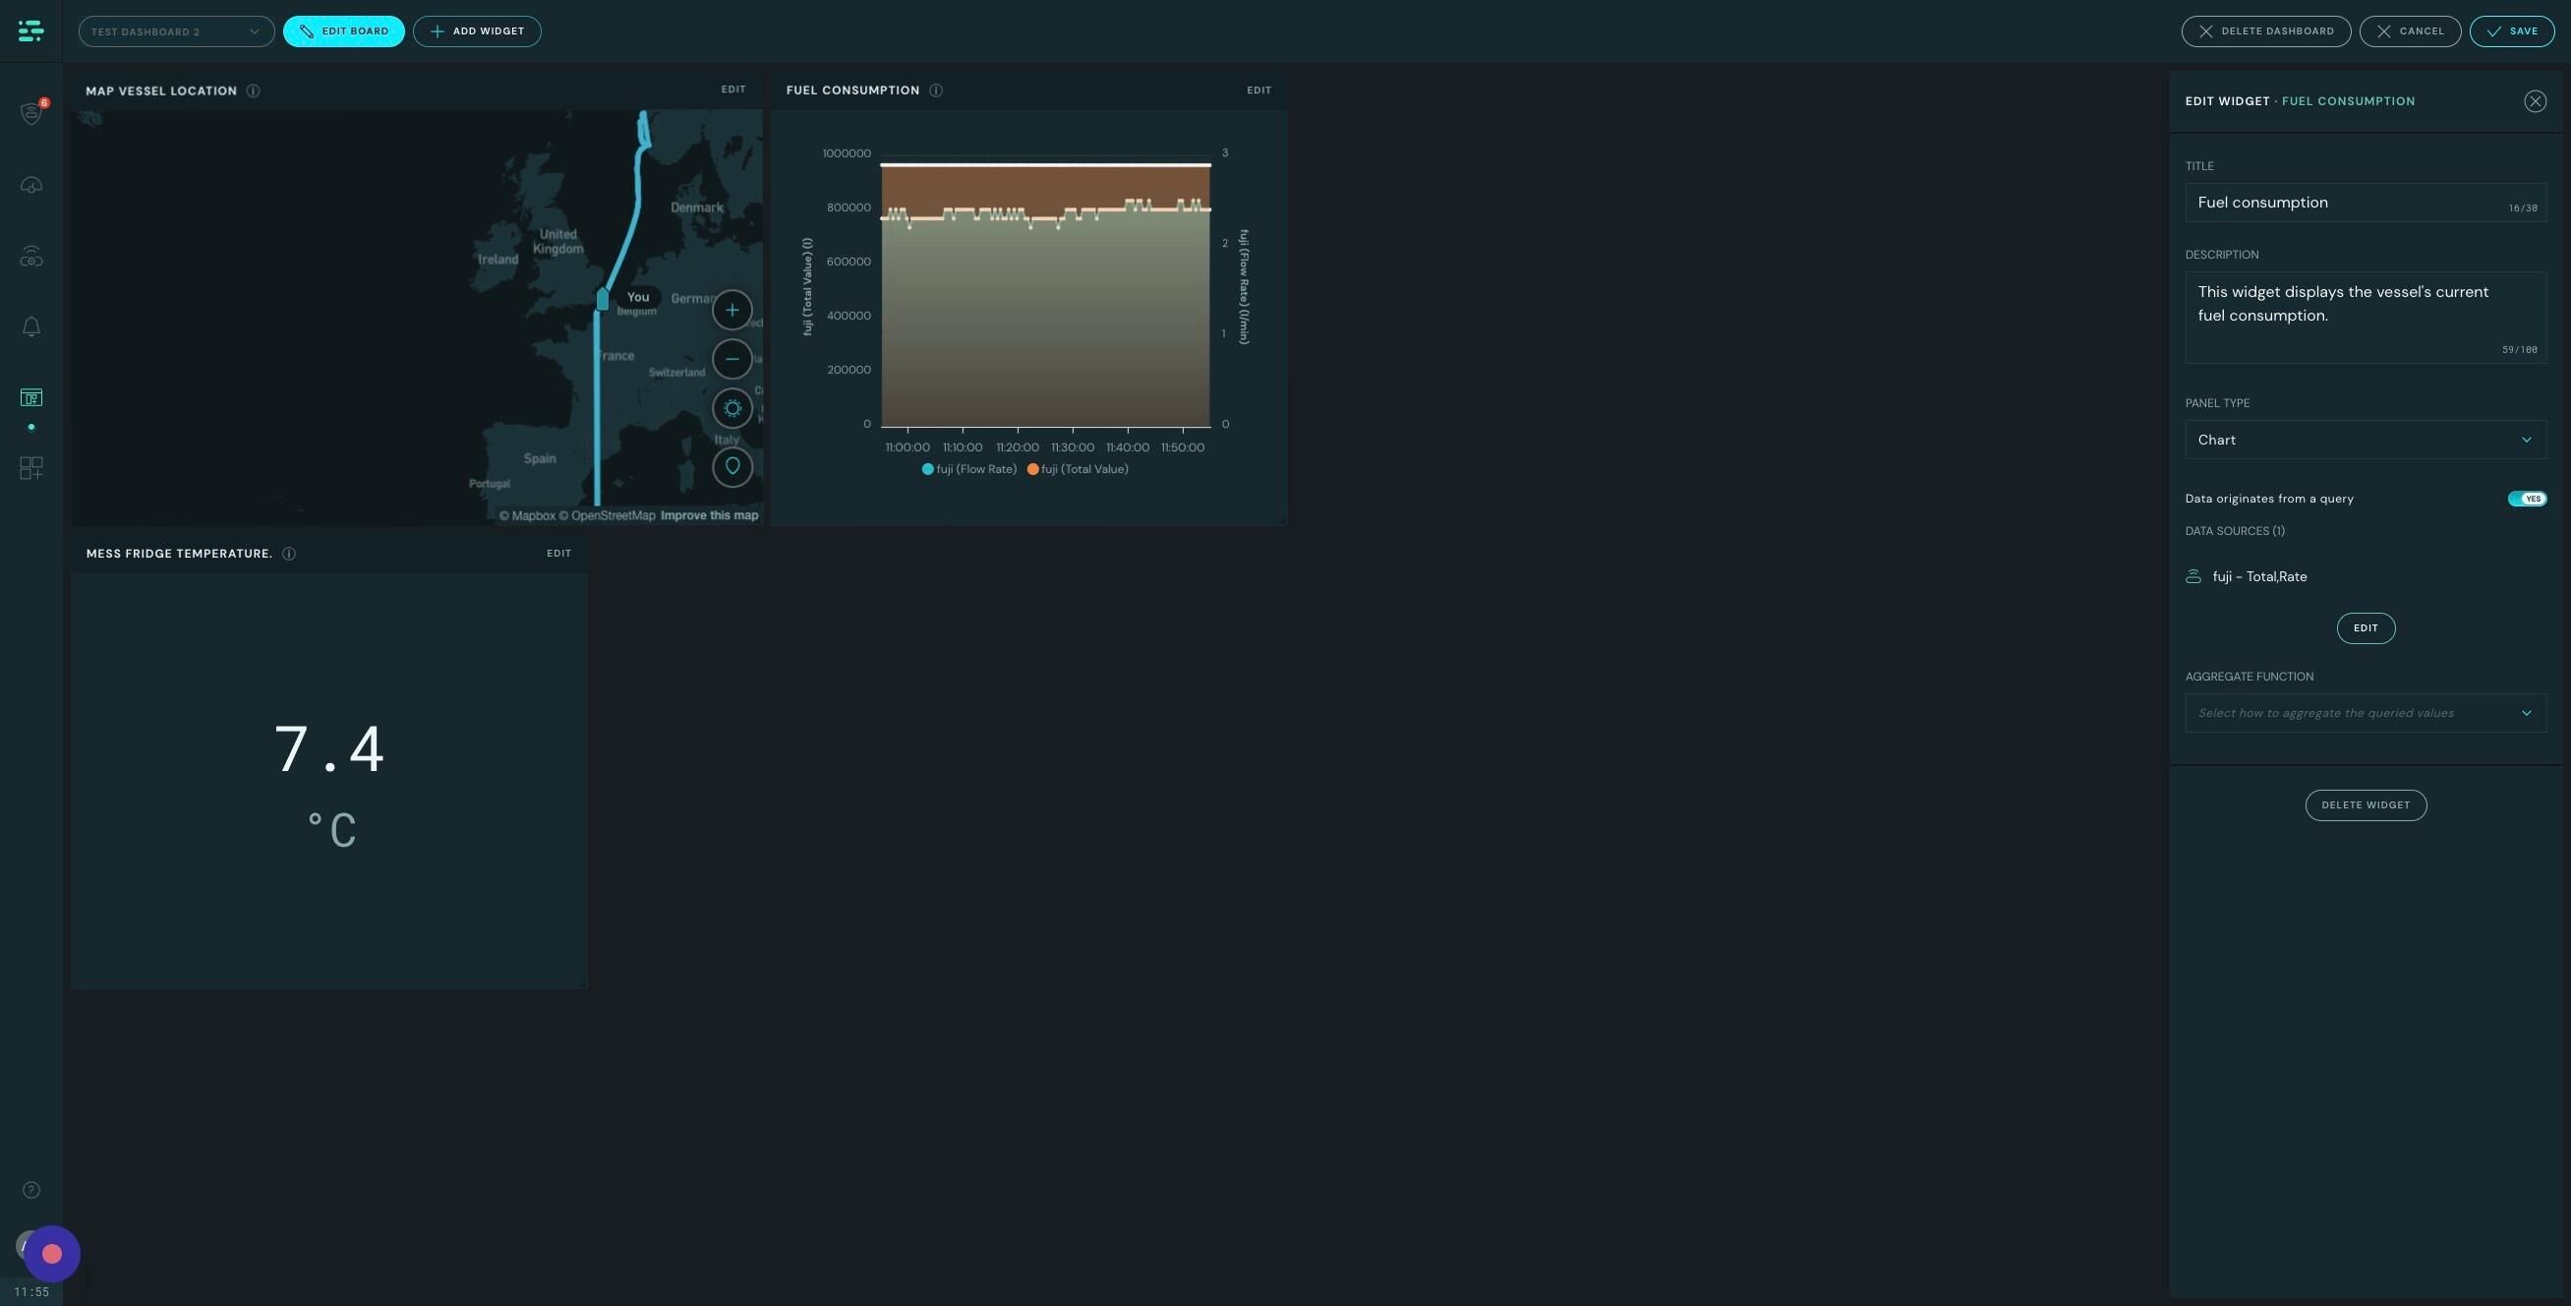This screenshot has height=1306, width=2571.
Task: Open the Test Dashboard 2 dropdown
Action: [176, 31]
